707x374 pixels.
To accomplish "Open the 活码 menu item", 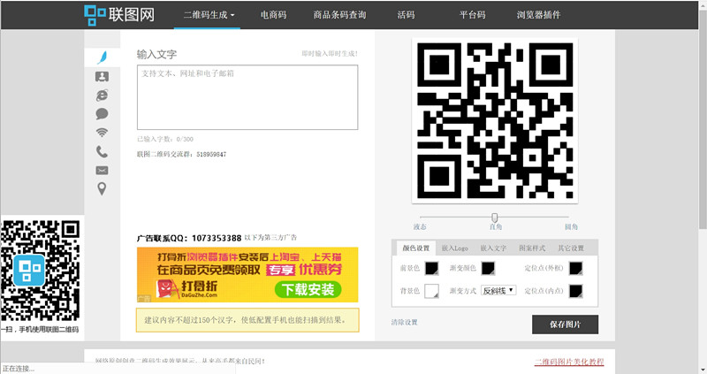I will tap(406, 15).
